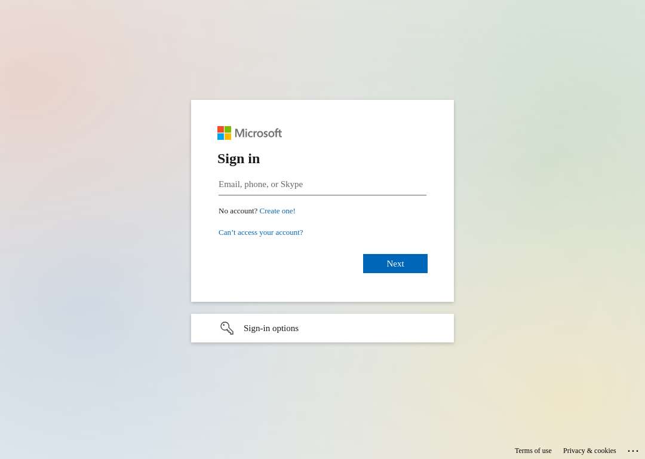Viewport: 645px width, 459px height.
Task: Click the key icon beside Sign-in options
Action: click(227, 328)
